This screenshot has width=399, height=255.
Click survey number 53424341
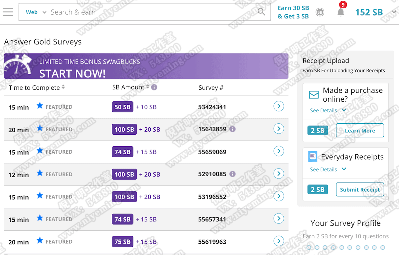tap(212, 107)
